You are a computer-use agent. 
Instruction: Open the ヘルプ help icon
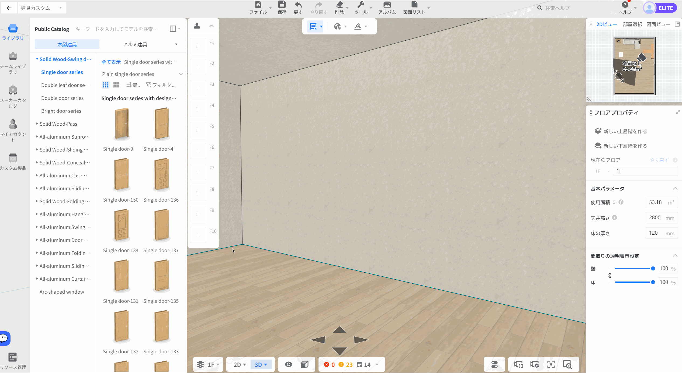[625, 5]
